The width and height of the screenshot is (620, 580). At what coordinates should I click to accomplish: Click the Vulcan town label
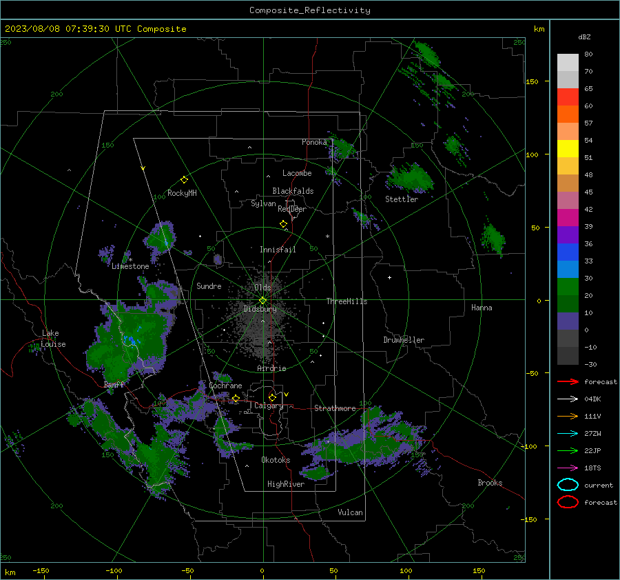click(350, 512)
